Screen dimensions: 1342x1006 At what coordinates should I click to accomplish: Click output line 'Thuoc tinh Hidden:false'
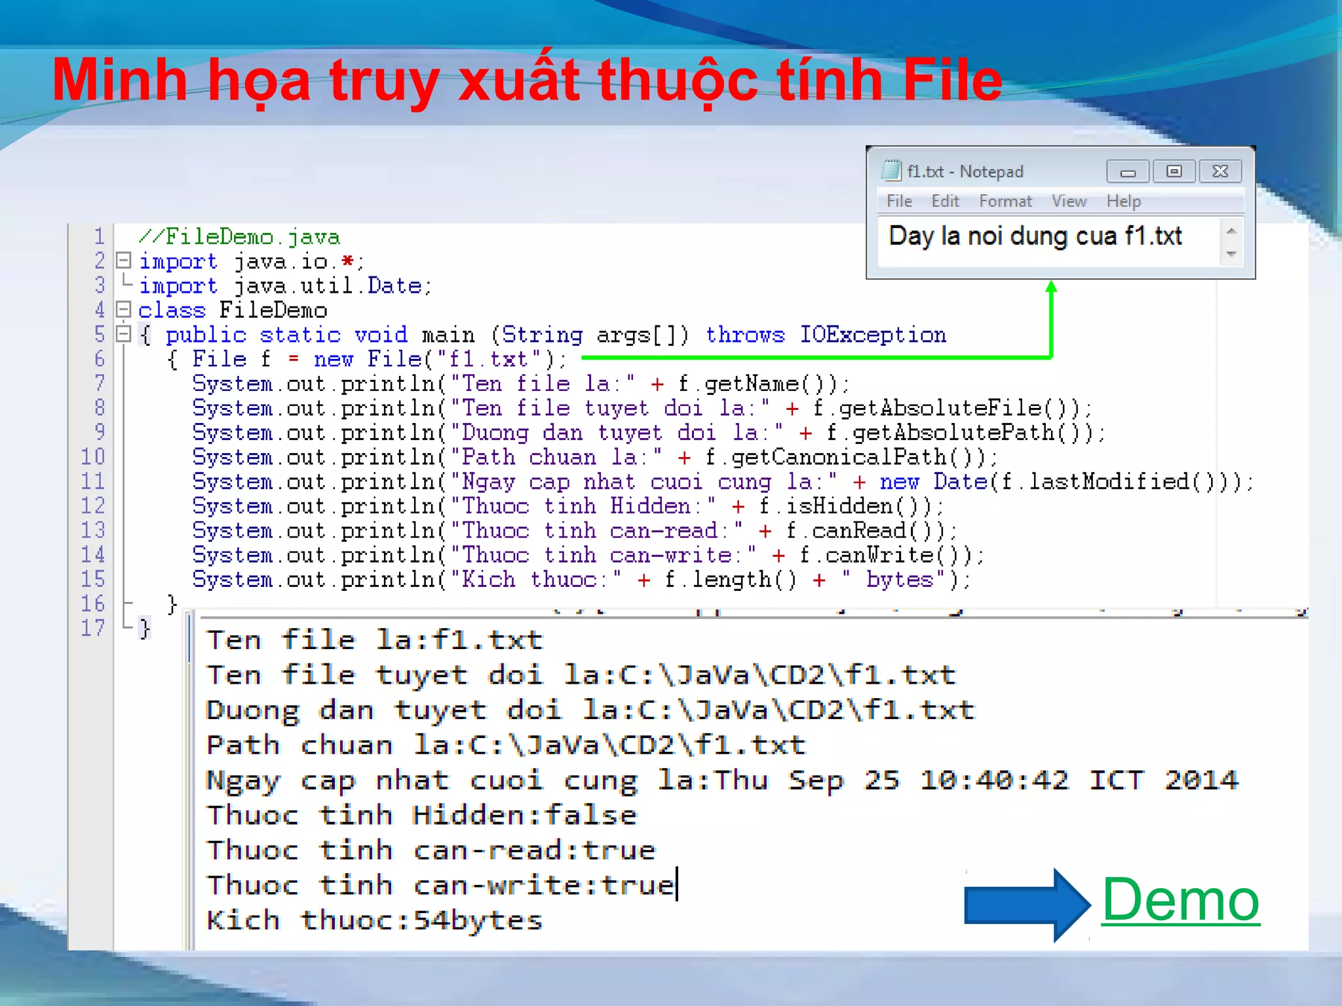coord(422,815)
